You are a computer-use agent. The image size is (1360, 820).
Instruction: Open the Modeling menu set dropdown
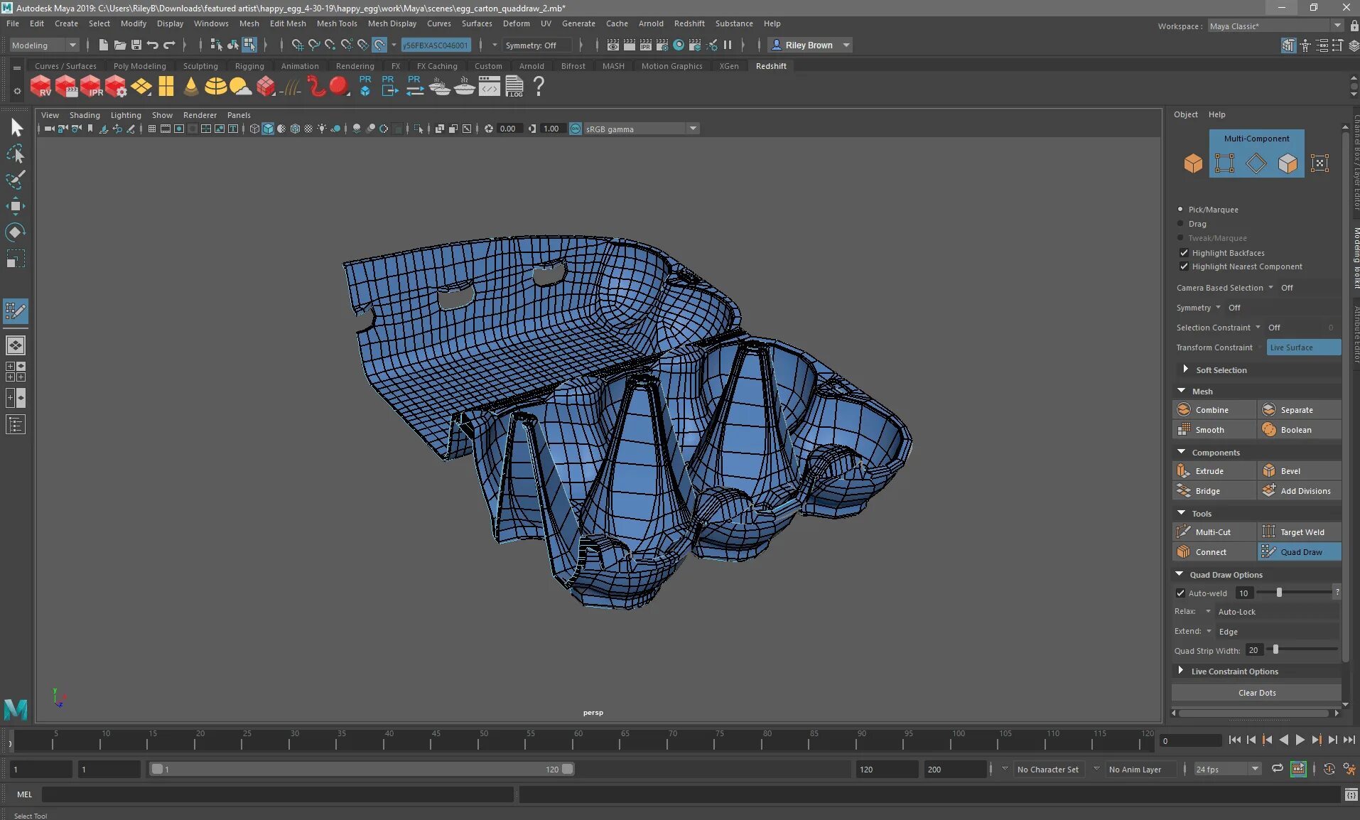click(43, 45)
